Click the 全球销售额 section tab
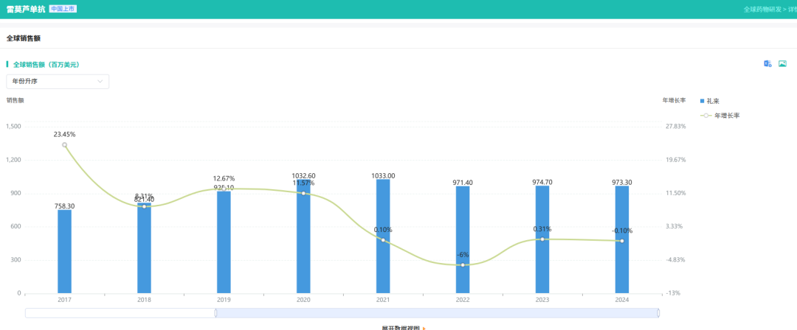 point(24,38)
